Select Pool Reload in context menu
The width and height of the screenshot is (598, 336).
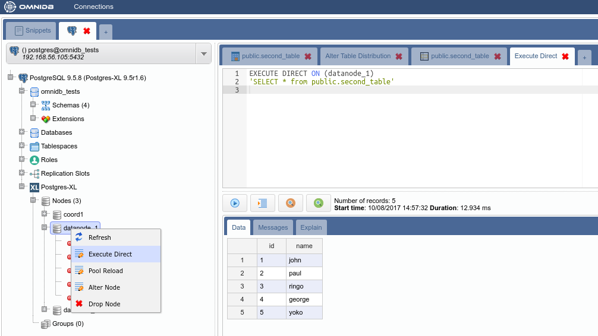click(105, 271)
